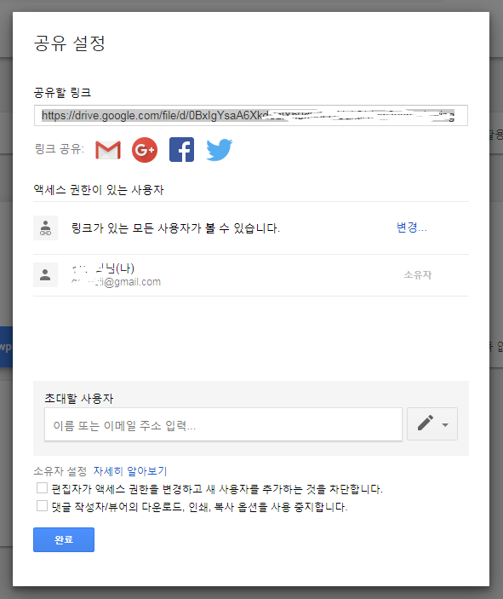Enable blocking editors from changing access
503x599 pixels.
[x=42, y=488]
